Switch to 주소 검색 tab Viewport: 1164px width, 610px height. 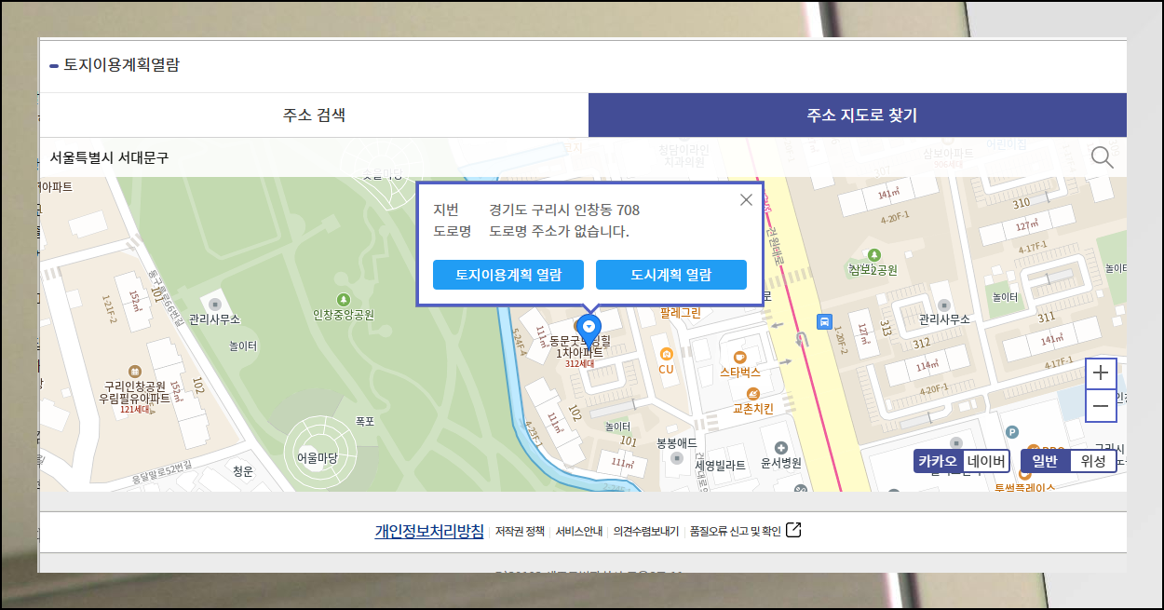[x=314, y=115]
